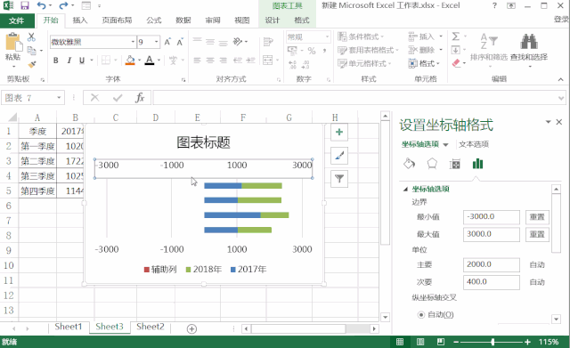Screen dimensions: 570x348
Task: Switch to the chart Design tab
Action: point(273,20)
